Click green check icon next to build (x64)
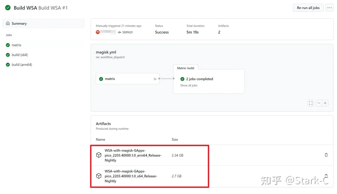Viewport: 337px width, 194px height. [x=8, y=55]
